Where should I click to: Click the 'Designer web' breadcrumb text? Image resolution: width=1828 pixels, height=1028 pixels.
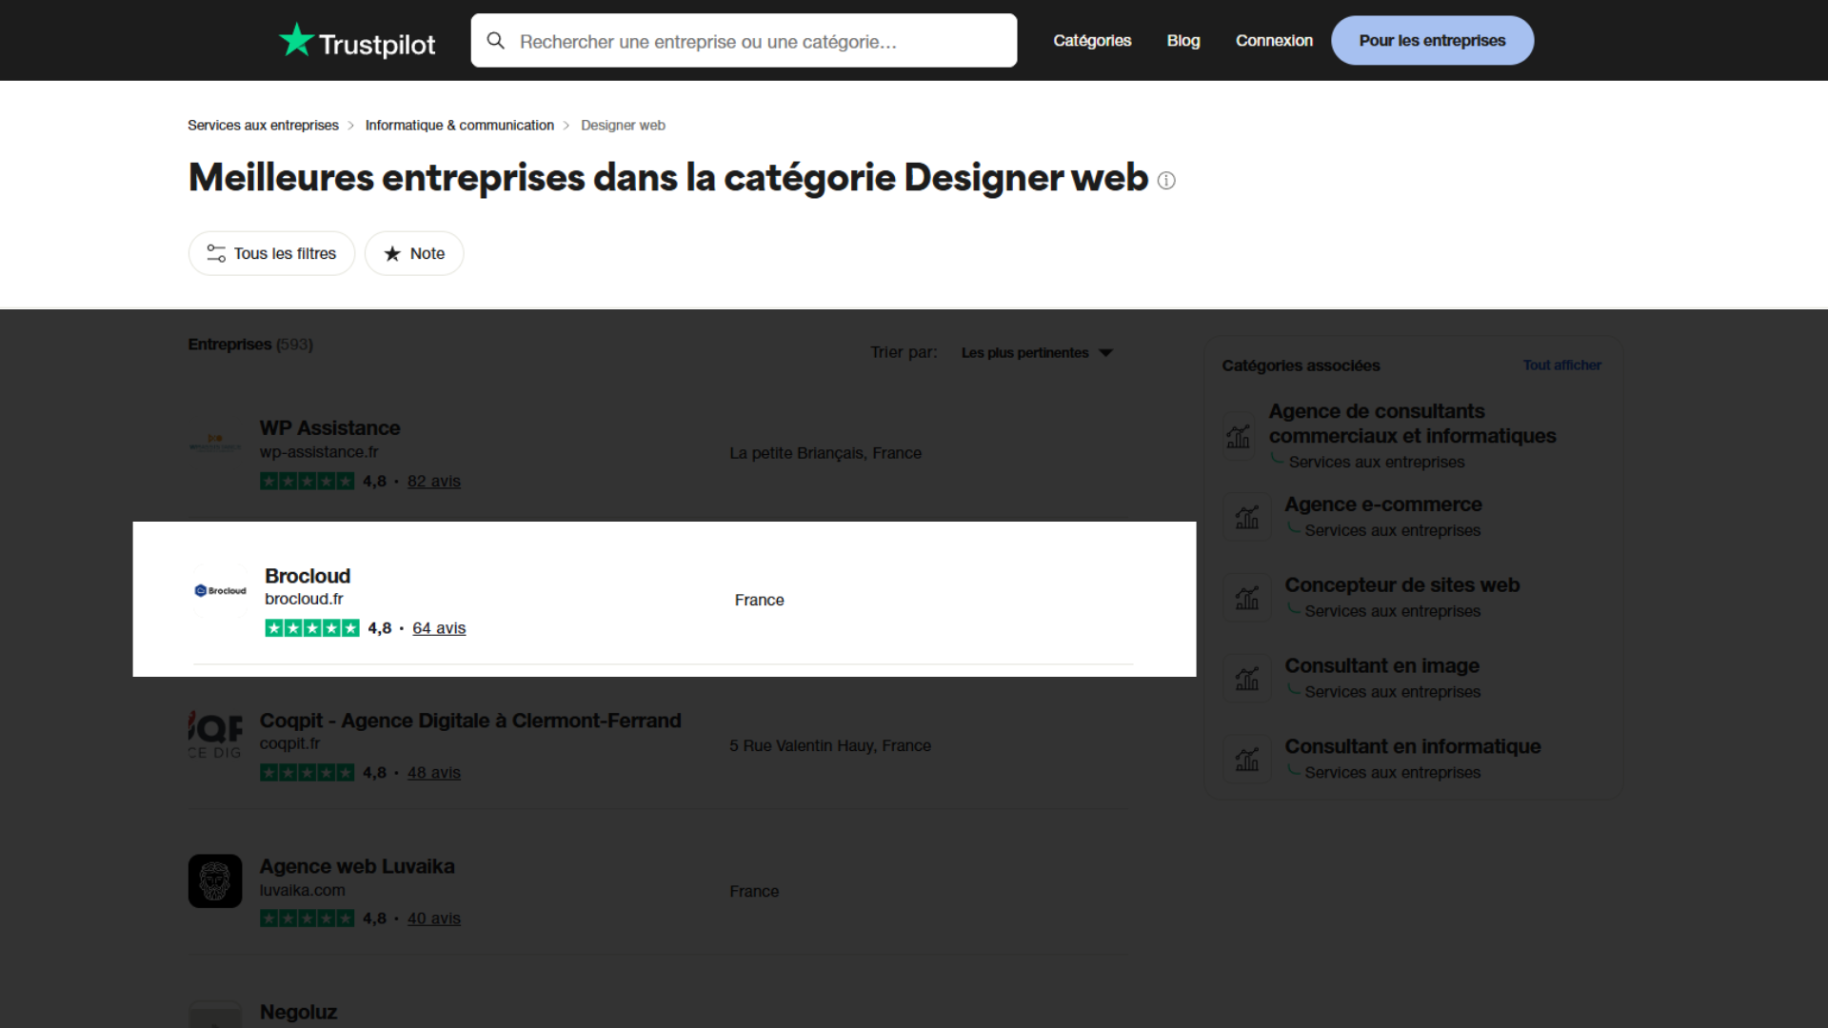point(623,126)
